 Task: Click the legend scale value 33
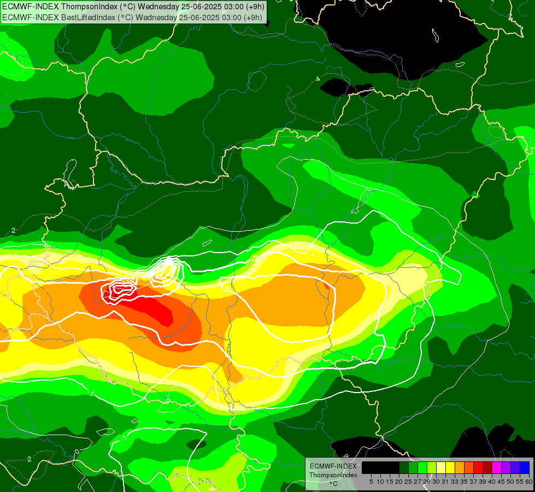(x=455, y=482)
